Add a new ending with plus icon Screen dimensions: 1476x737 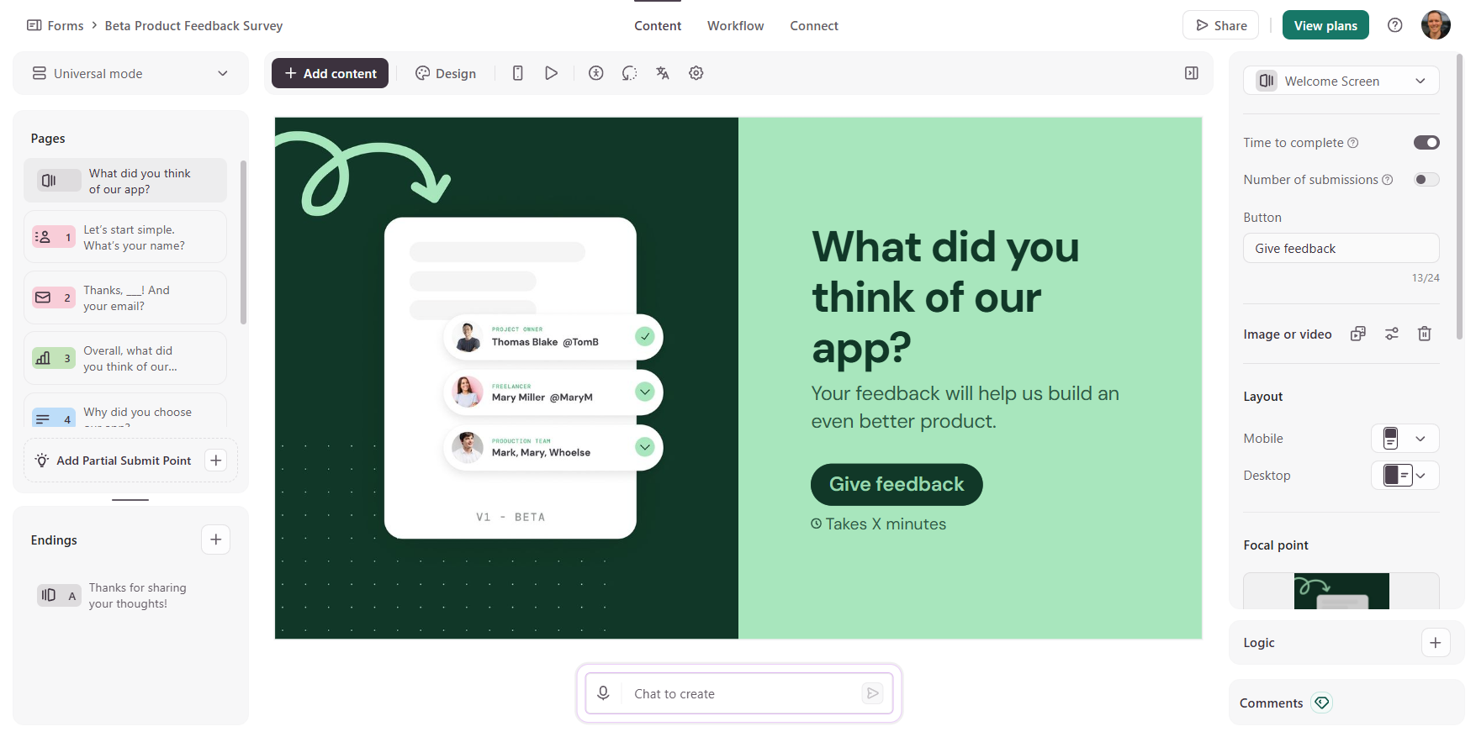click(x=216, y=540)
